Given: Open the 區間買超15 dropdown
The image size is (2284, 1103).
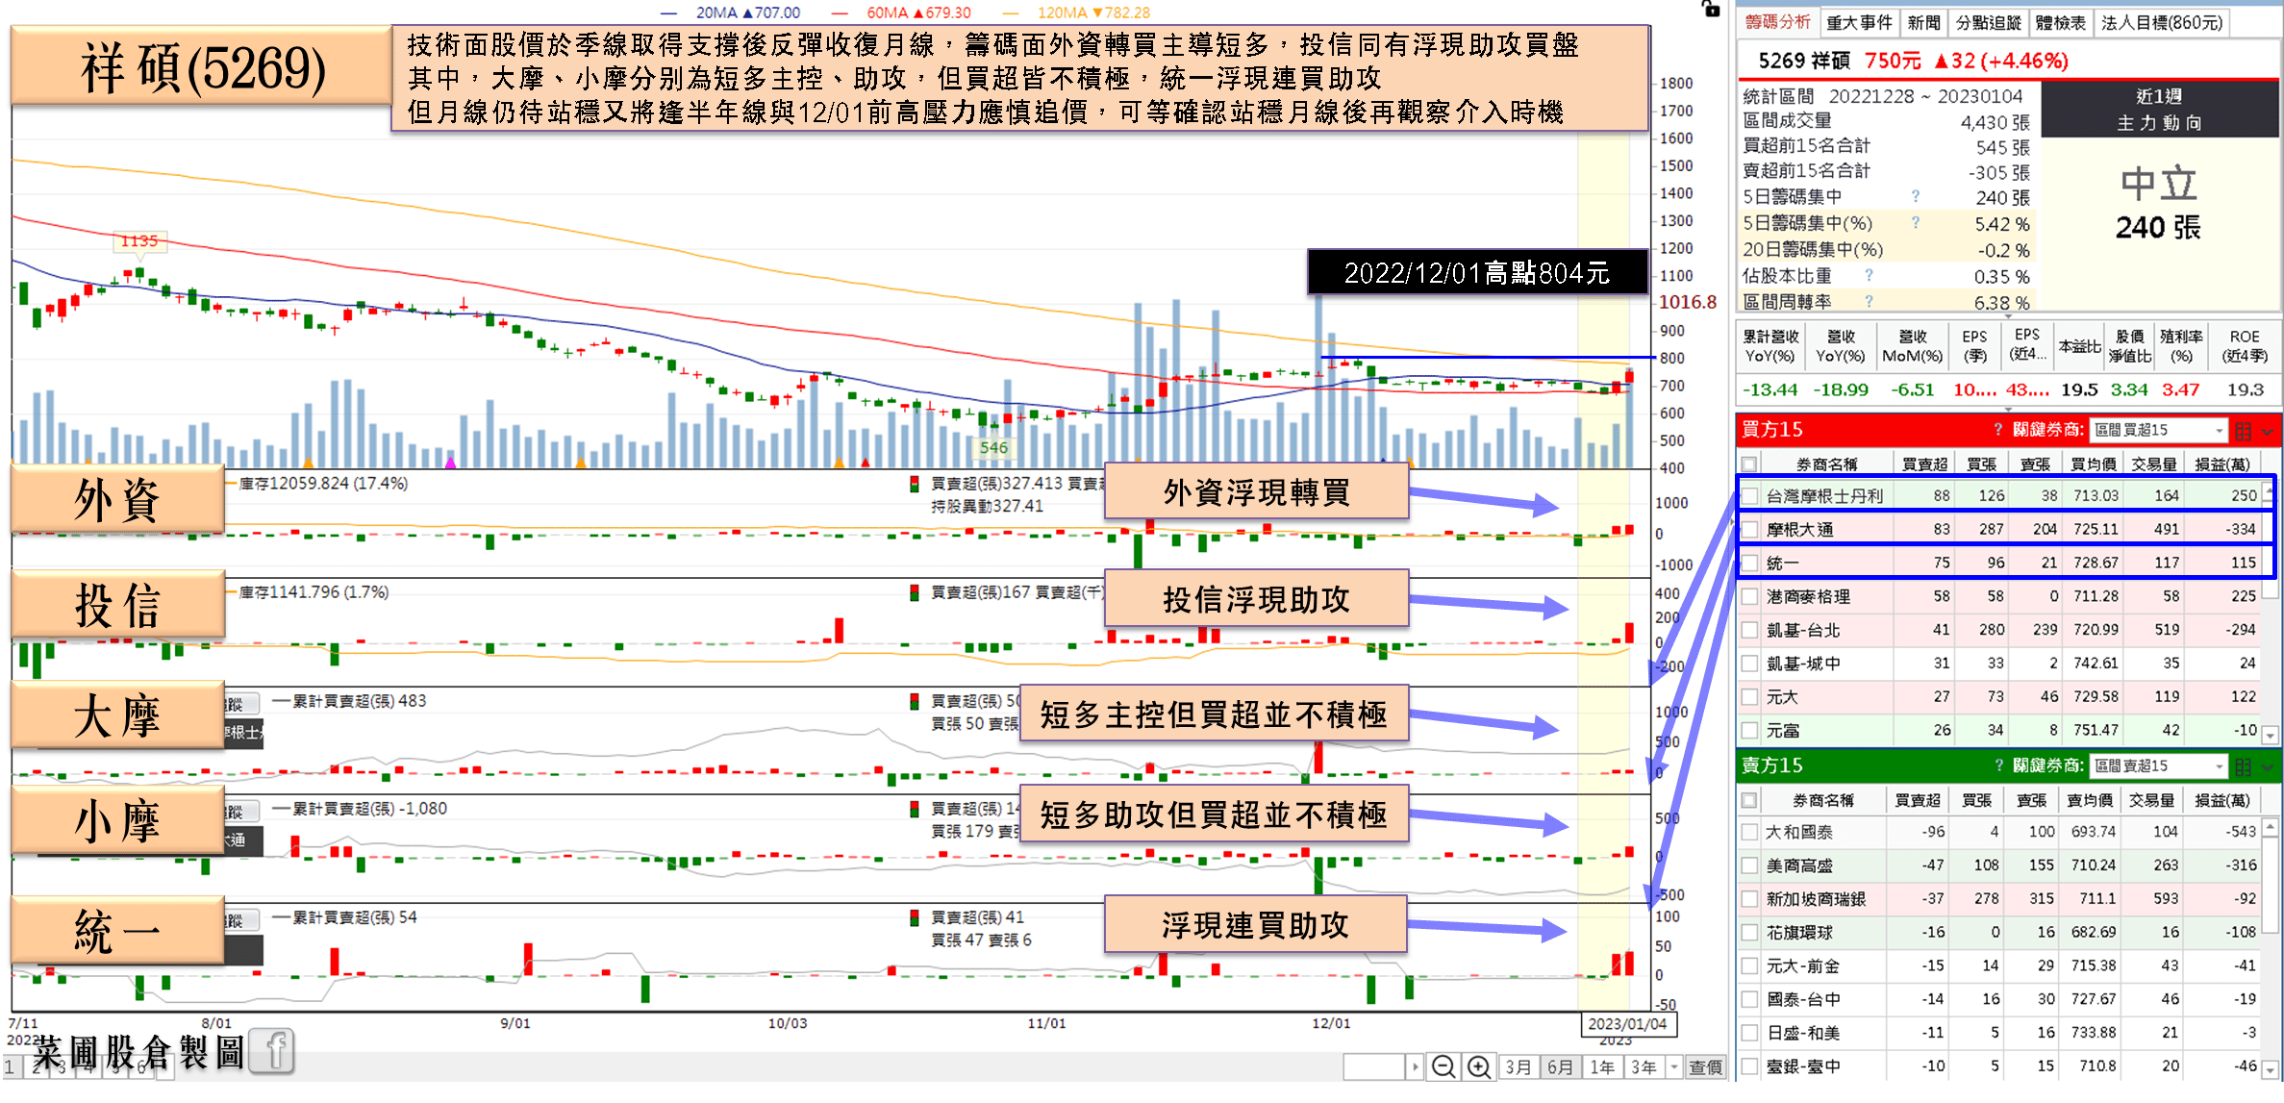Looking at the screenshot, I should (x=2158, y=430).
